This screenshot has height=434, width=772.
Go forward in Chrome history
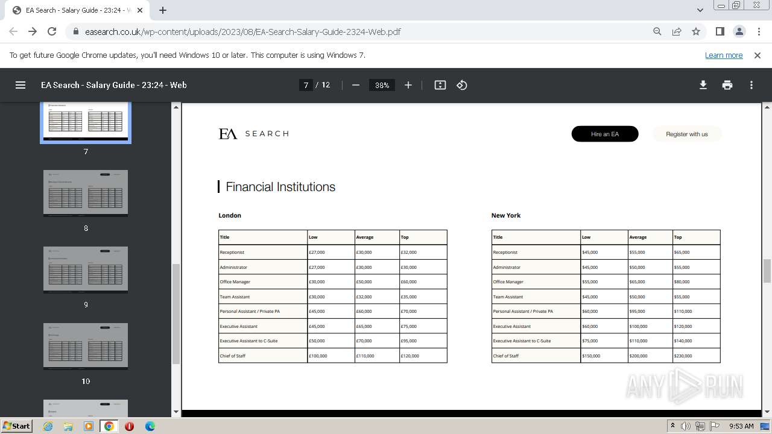[33, 31]
